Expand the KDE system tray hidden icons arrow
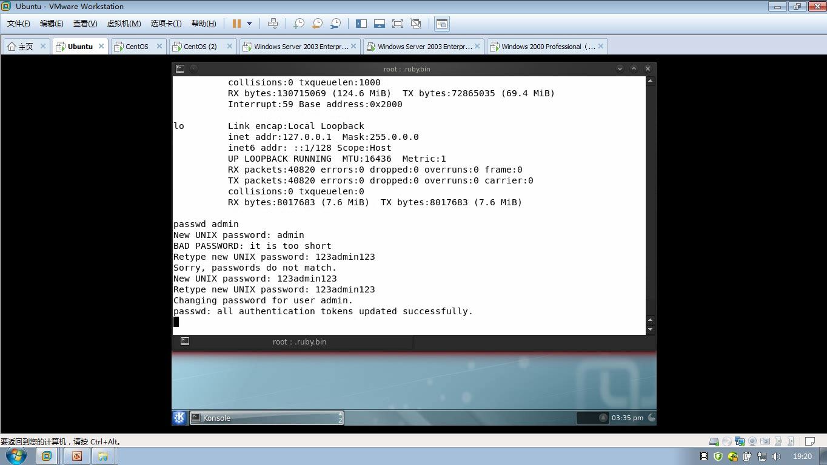 click(x=603, y=418)
